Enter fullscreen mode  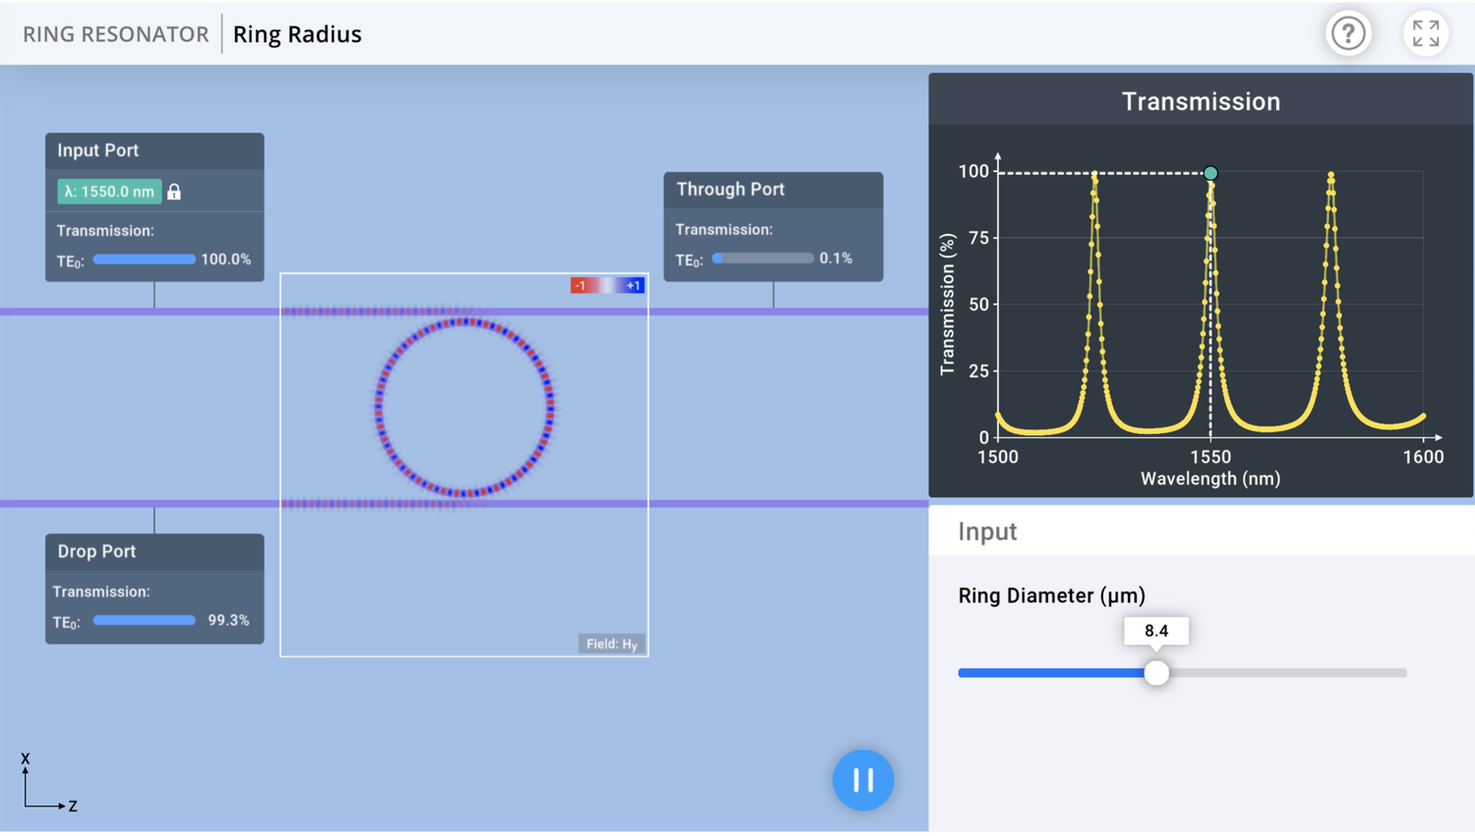[x=1424, y=32]
